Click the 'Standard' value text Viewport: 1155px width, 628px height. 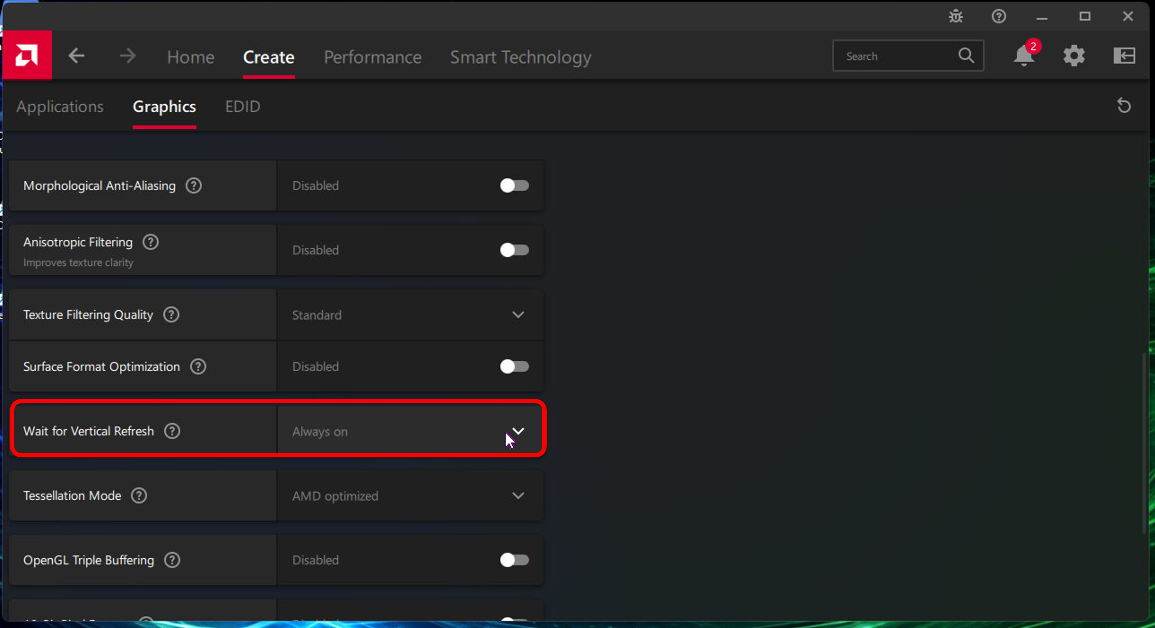tap(317, 315)
